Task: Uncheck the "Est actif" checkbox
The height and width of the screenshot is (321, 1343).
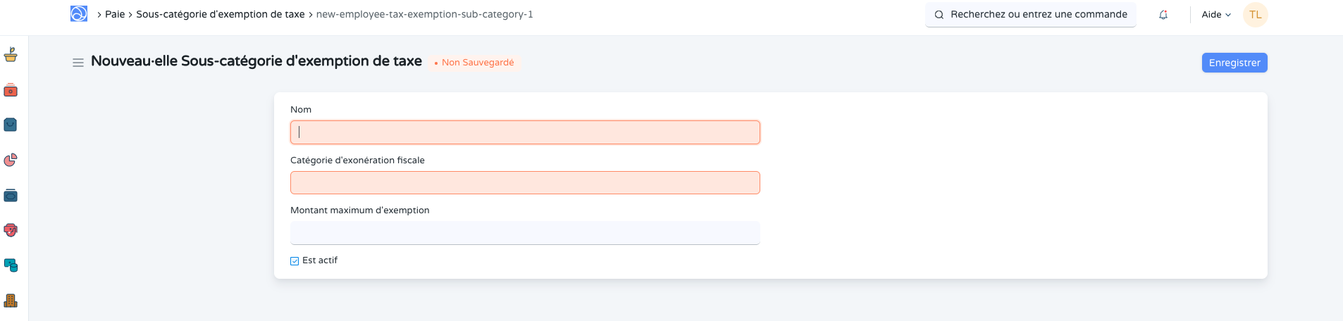Action: (x=295, y=261)
